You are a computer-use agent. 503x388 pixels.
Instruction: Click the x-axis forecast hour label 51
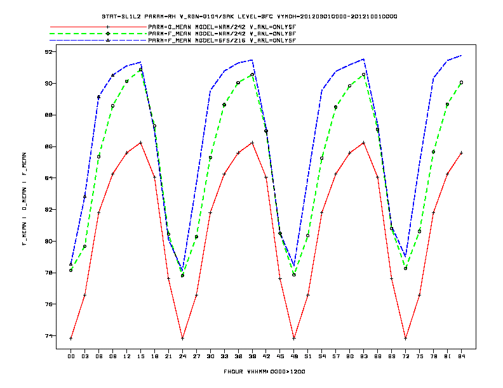tap(308, 356)
